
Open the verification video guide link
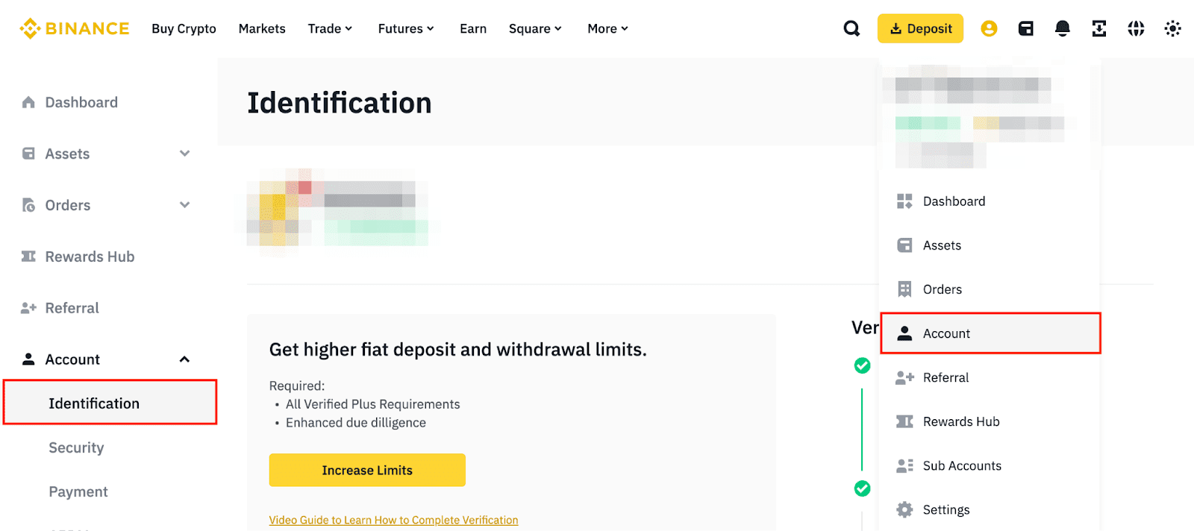click(393, 520)
